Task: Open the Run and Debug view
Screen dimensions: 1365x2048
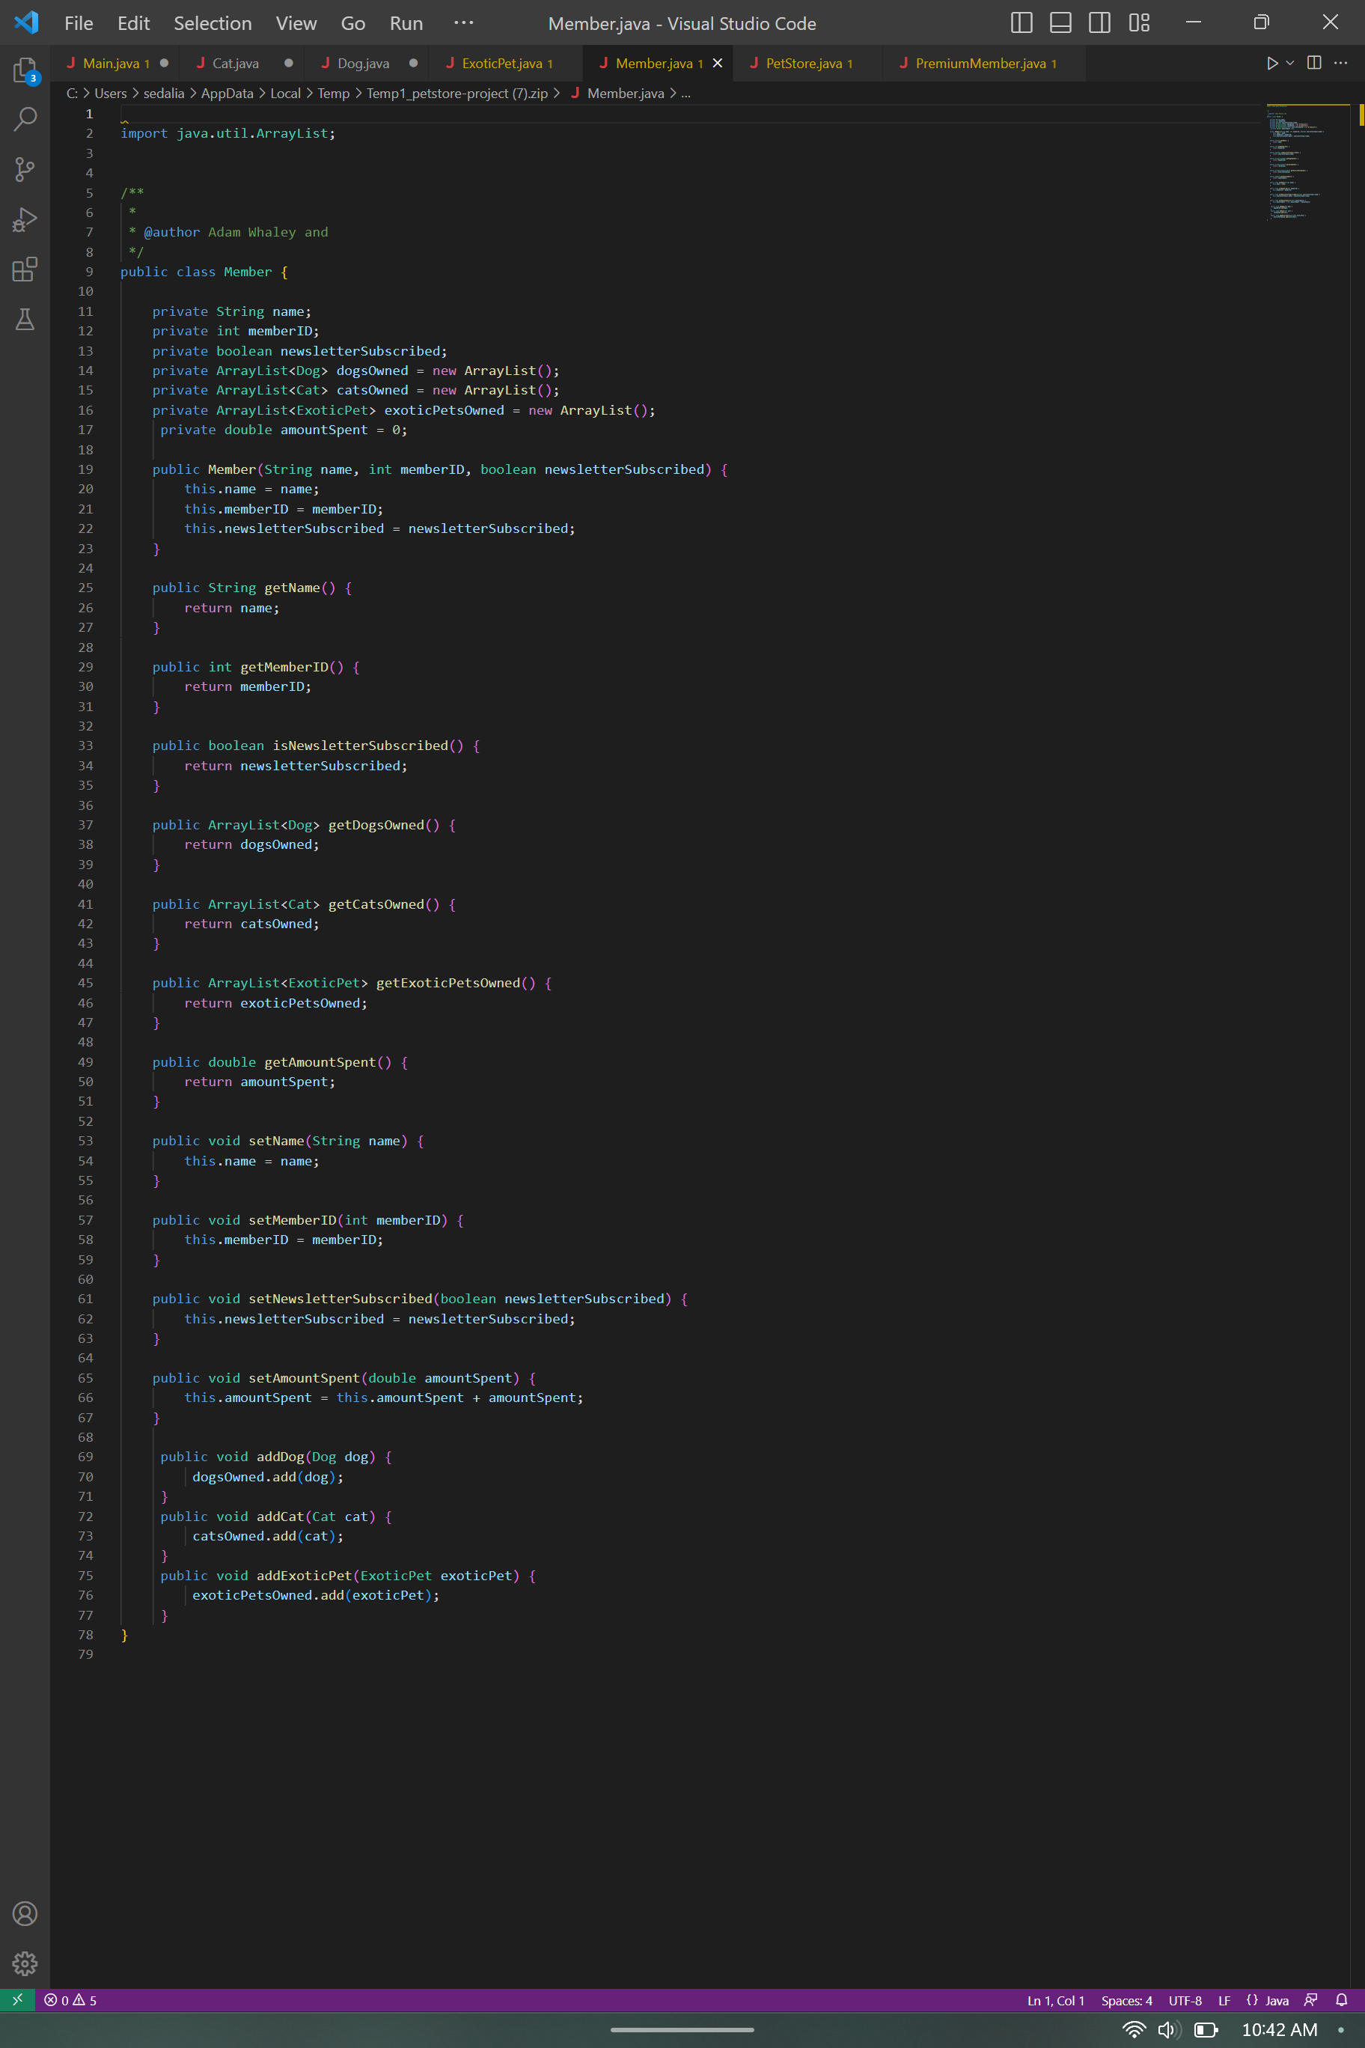Action: pos(25,219)
